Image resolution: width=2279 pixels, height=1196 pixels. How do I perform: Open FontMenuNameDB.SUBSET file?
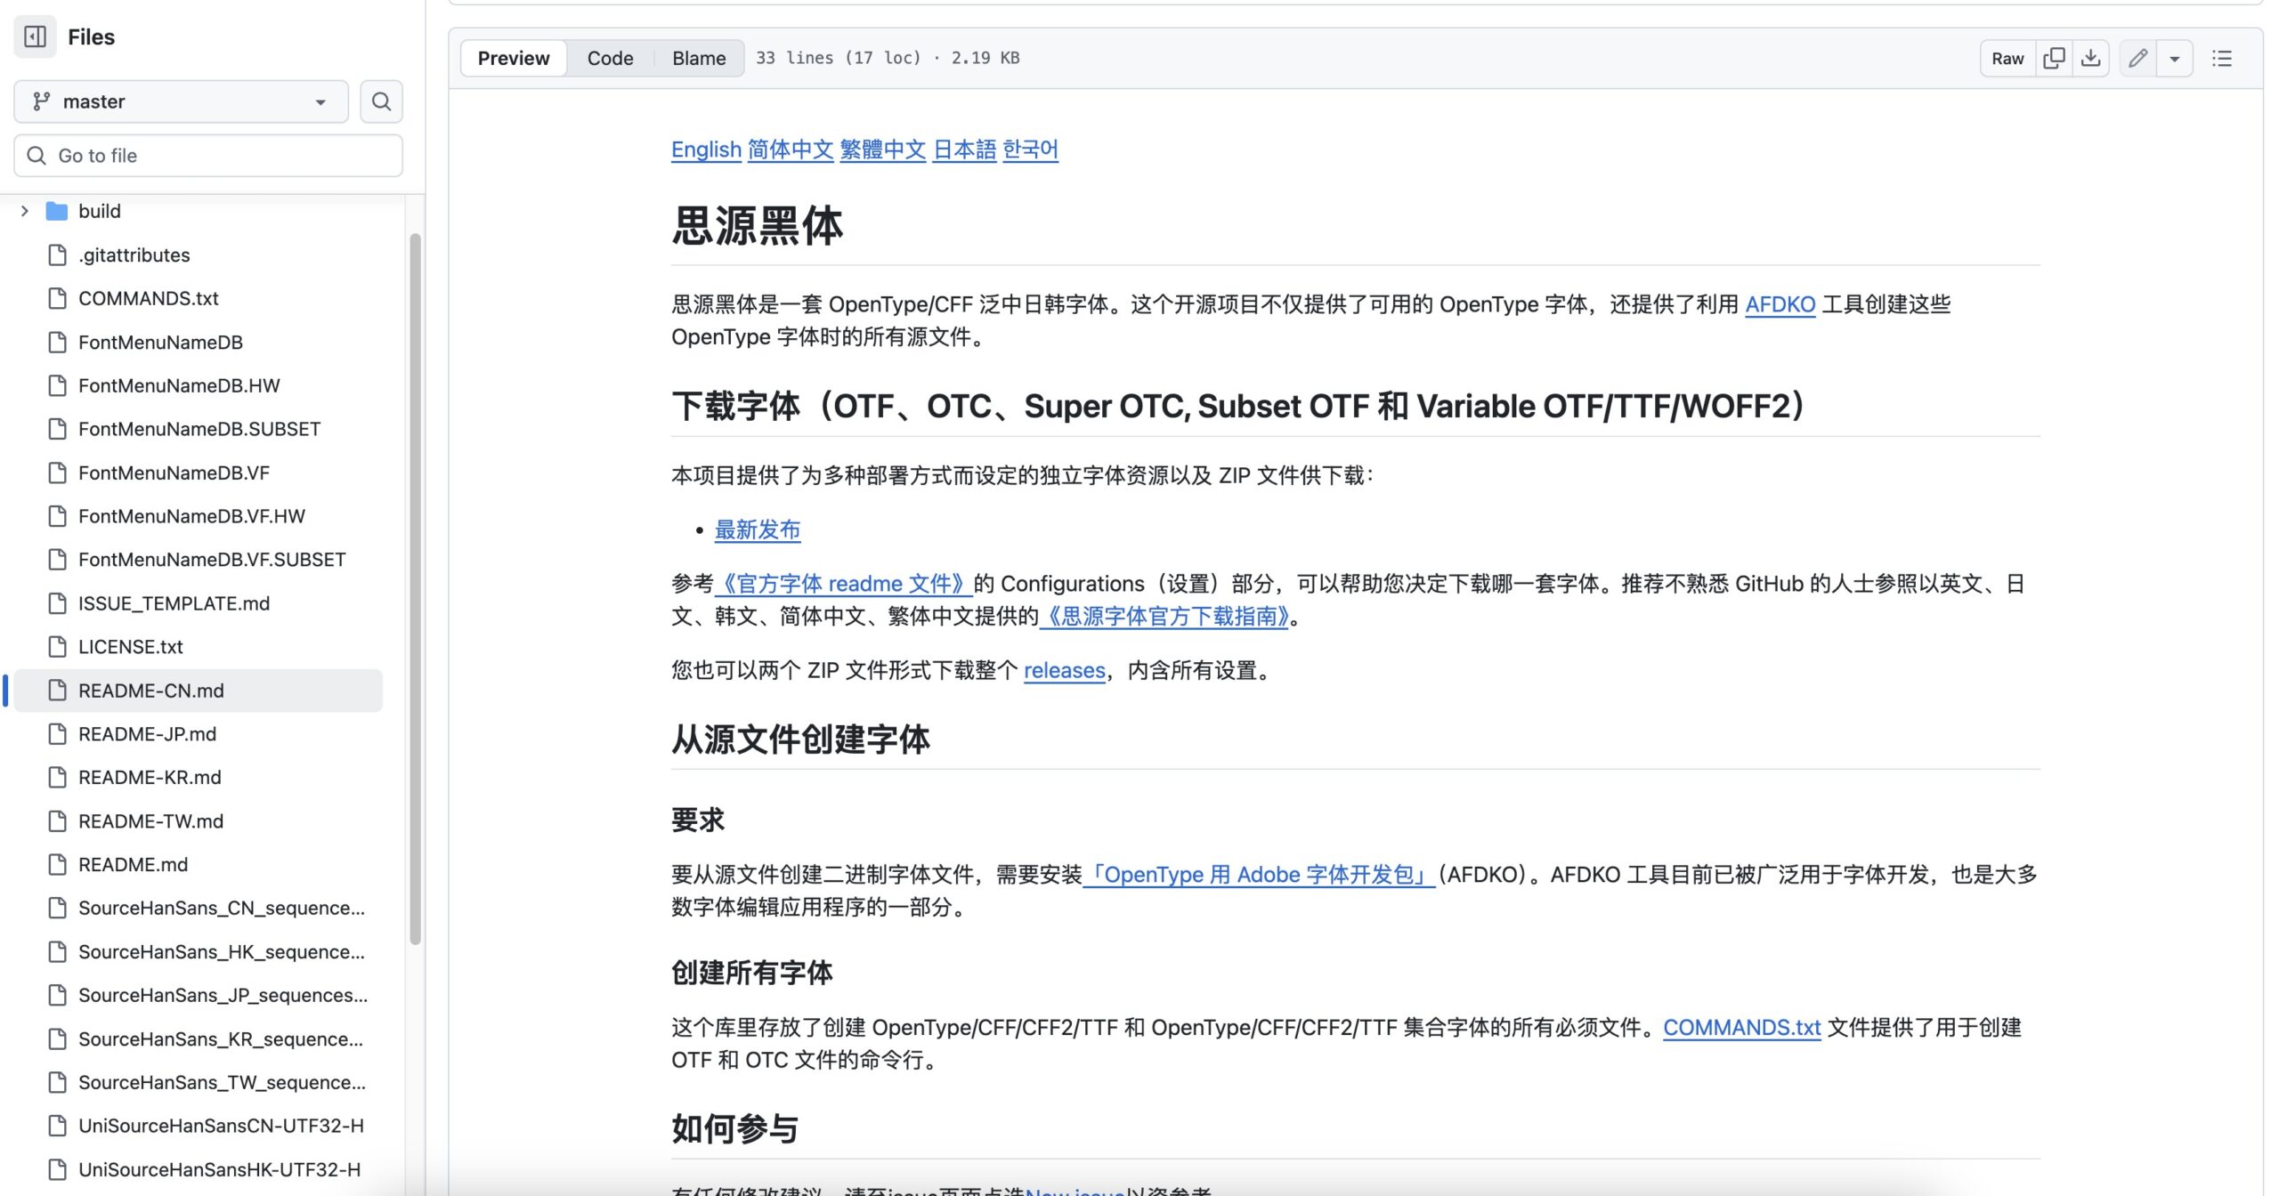pos(198,429)
